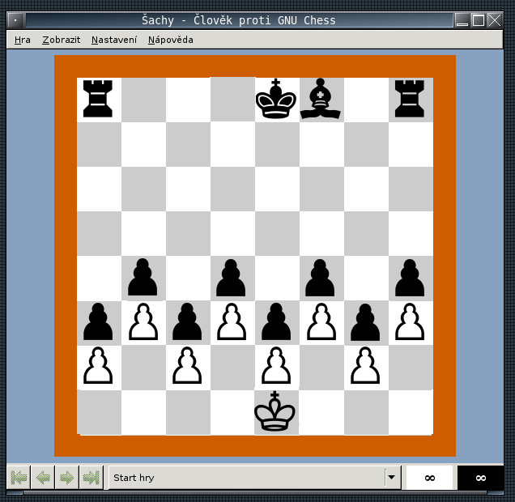Jump to the first move of game

[x=19, y=478]
